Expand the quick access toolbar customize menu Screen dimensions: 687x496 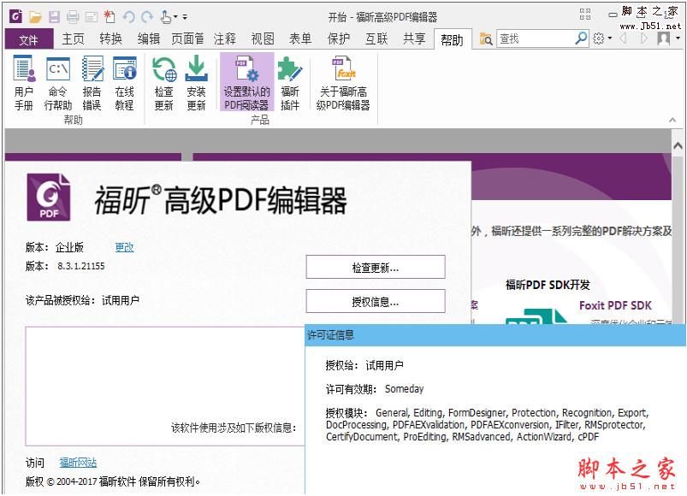click(x=185, y=17)
